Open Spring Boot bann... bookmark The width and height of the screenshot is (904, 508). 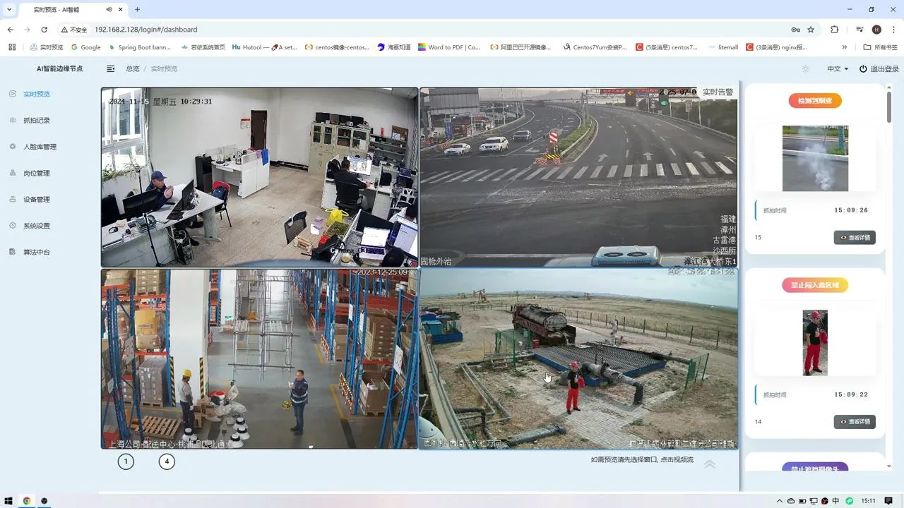point(140,47)
